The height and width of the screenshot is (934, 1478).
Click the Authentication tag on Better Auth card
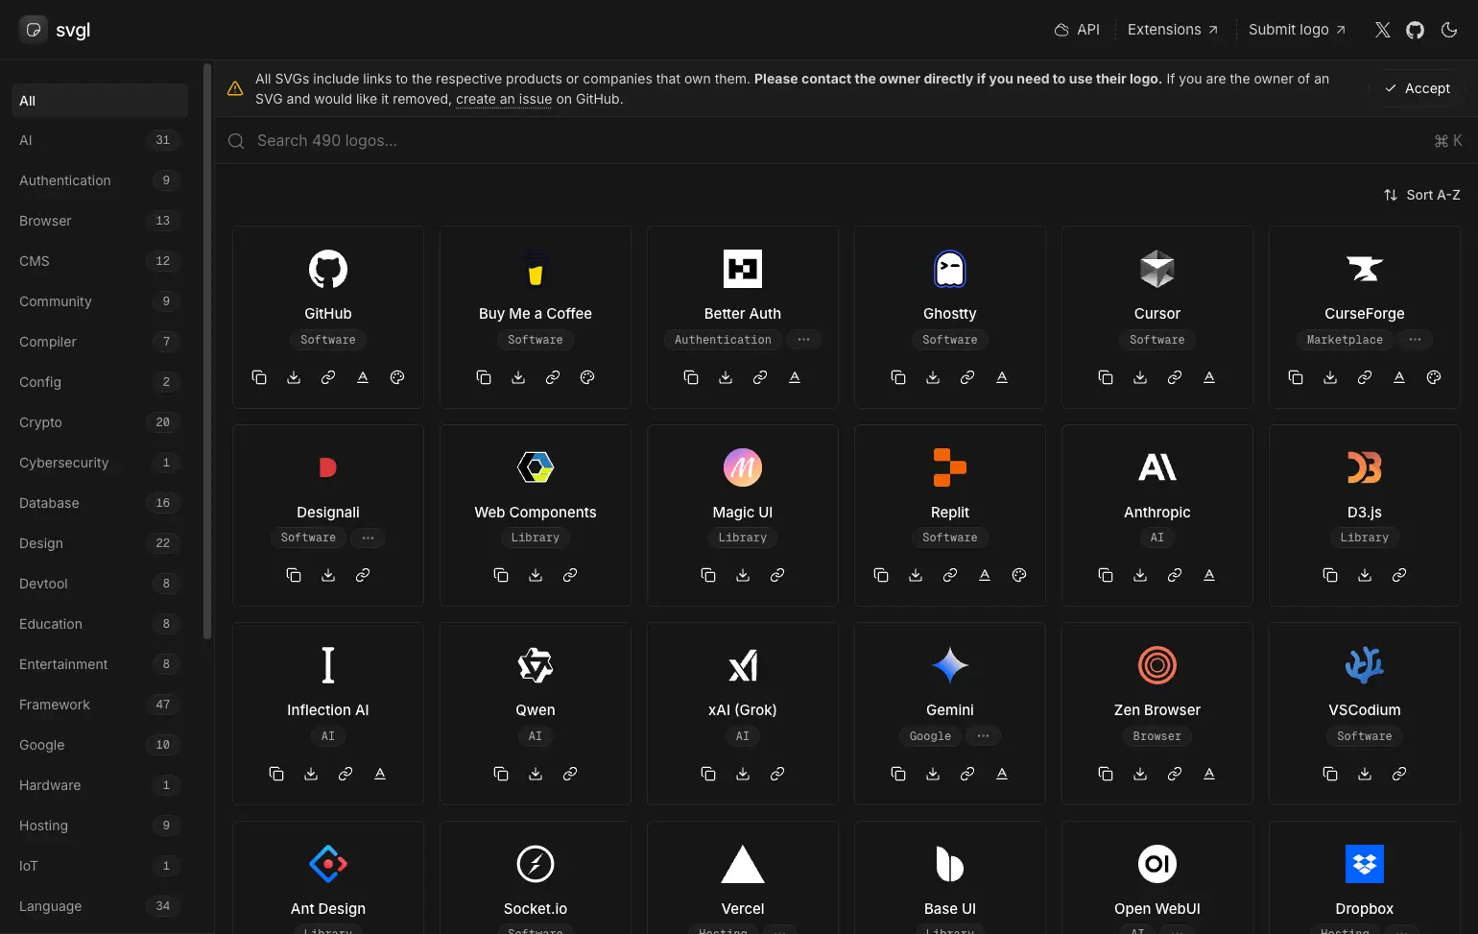click(x=723, y=340)
